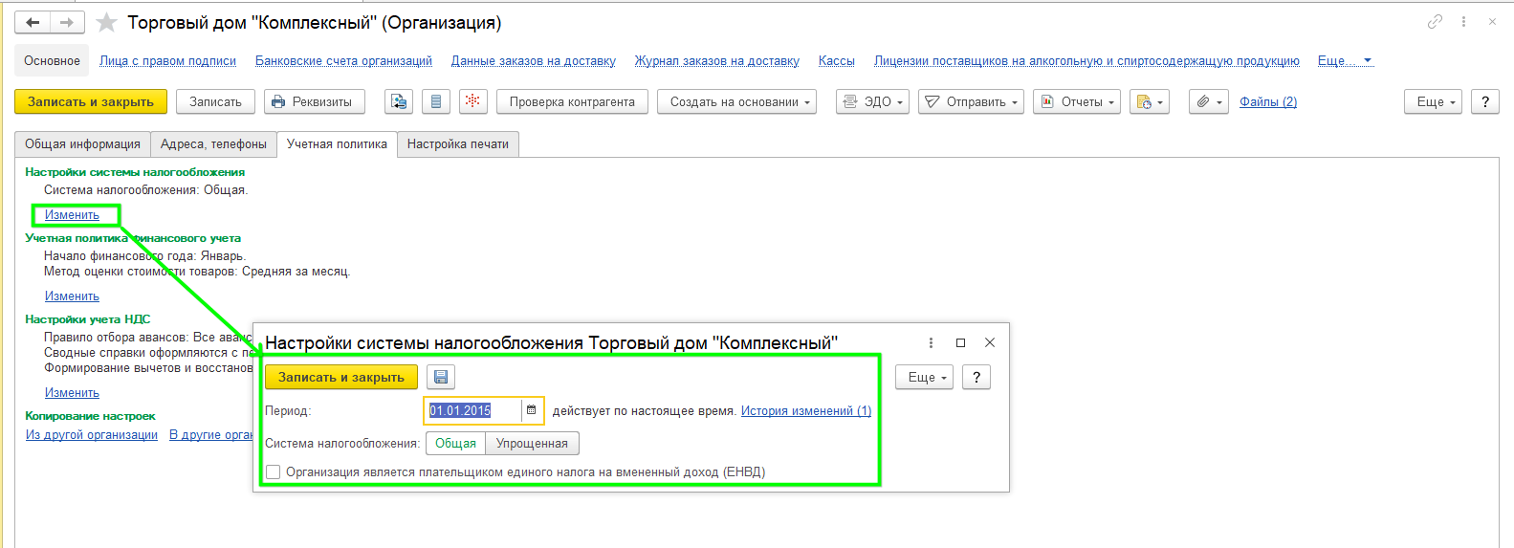Maximize the tax settings dialog
The width and height of the screenshot is (1514, 548).
[960, 342]
